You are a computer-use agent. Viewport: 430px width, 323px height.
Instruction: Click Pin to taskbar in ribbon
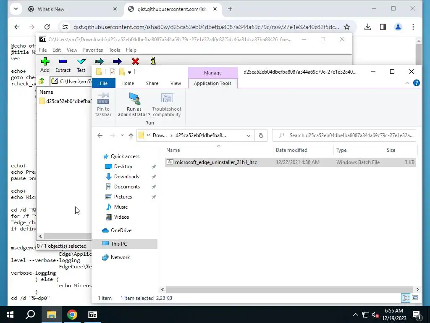(103, 105)
